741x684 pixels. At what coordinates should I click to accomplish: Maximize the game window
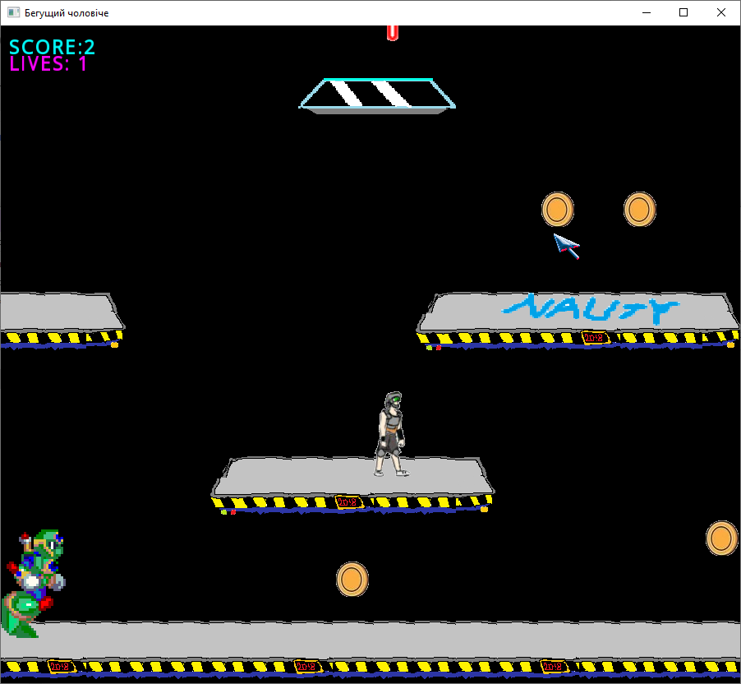pyautogui.click(x=683, y=13)
